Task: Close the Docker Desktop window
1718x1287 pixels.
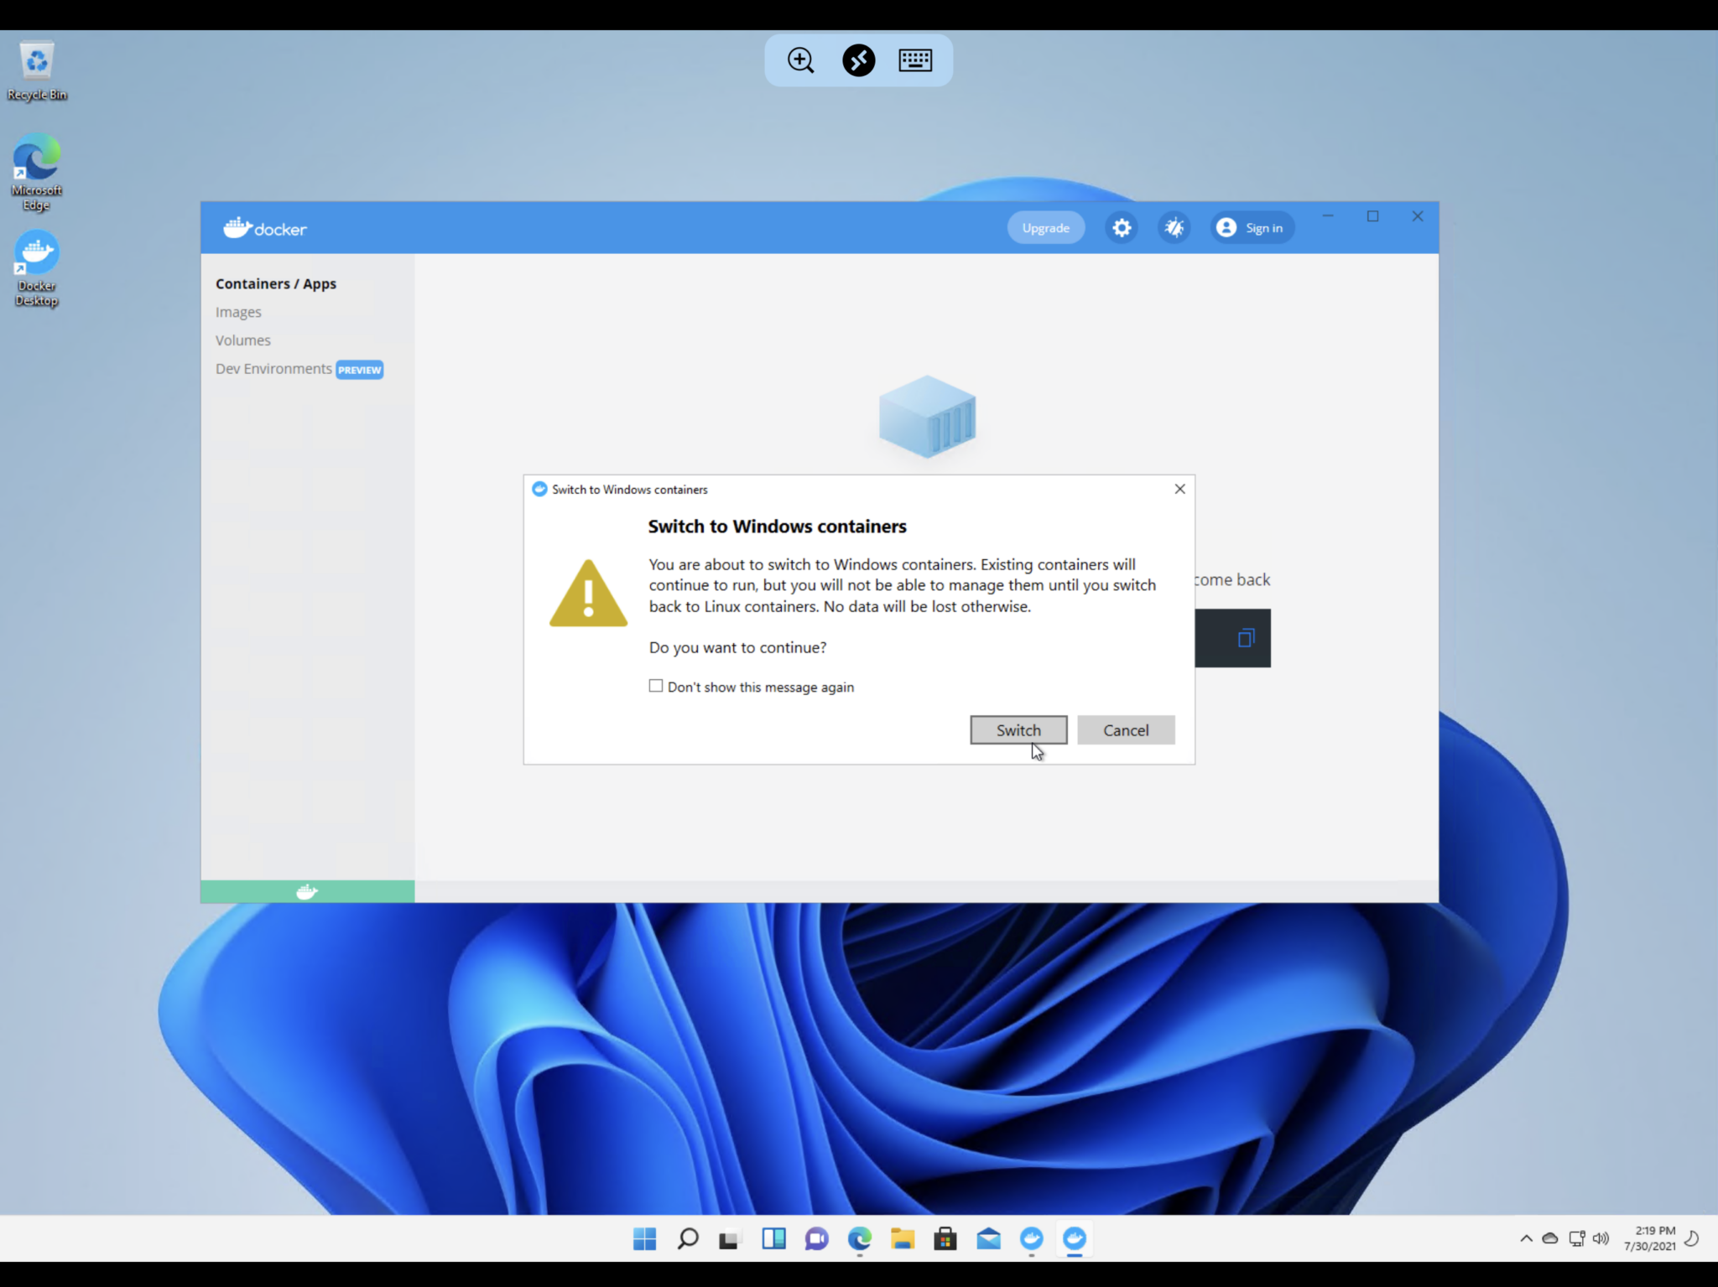Action: point(1418,216)
